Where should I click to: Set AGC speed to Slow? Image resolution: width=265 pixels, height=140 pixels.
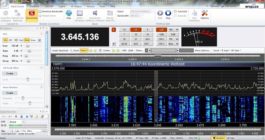(33, 40)
